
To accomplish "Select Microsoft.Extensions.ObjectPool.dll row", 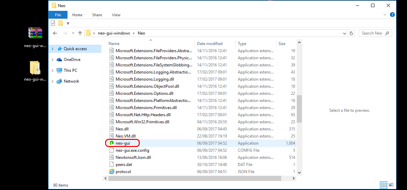I will (x=202, y=86).
